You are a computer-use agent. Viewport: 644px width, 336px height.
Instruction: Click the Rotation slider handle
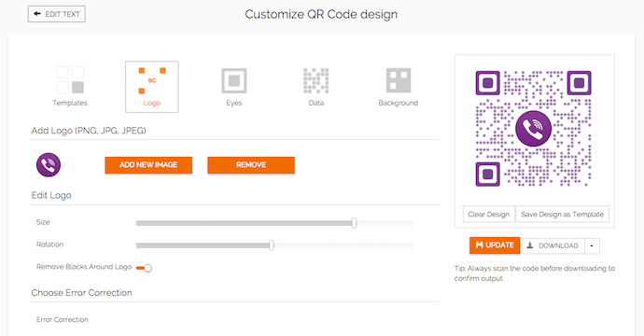click(x=272, y=245)
